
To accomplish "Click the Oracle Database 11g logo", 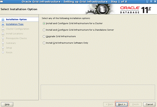I will coord(136,10).
